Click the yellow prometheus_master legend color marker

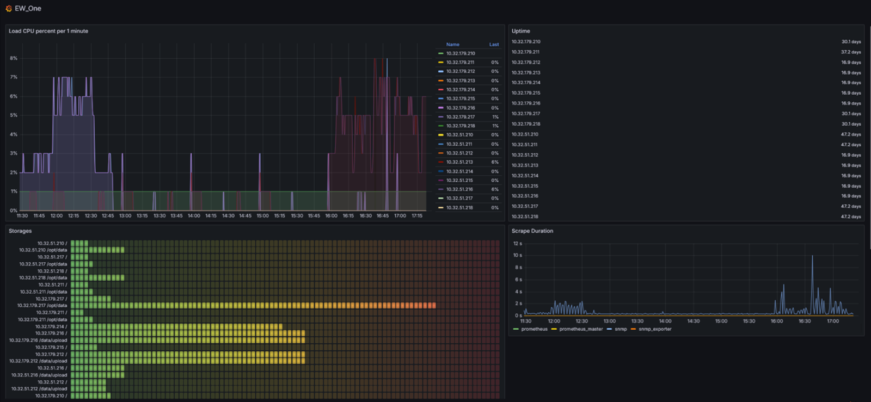(554, 329)
